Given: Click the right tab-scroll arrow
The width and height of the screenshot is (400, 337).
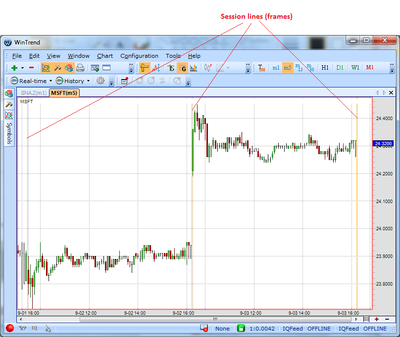Looking at the screenshot, I should [384, 93].
